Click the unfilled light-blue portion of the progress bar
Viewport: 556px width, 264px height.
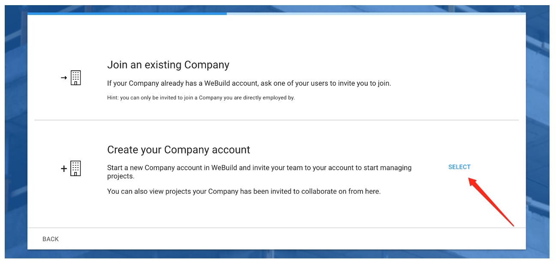[376, 14]
